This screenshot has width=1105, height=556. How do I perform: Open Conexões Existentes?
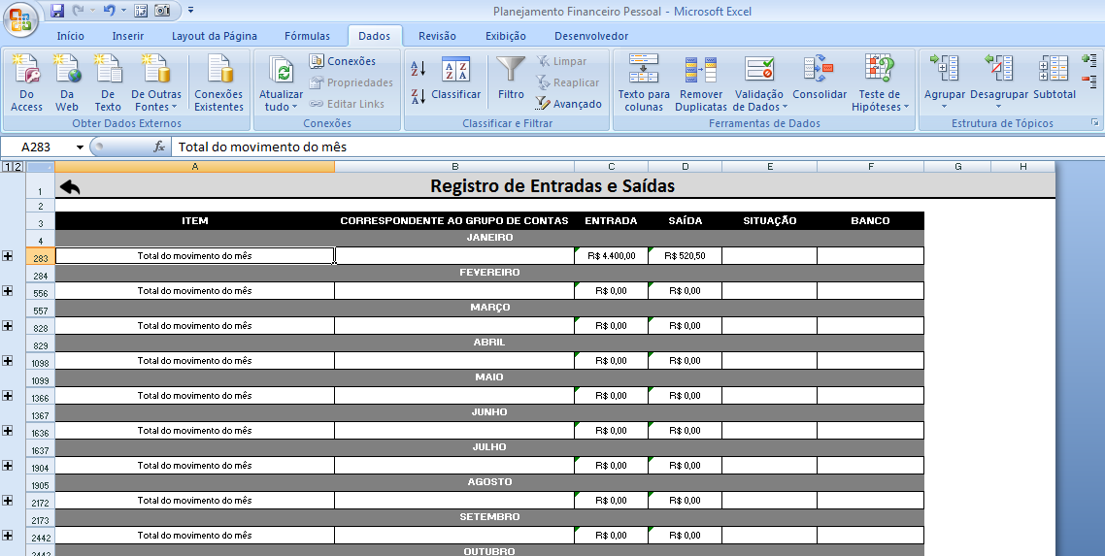(x=218, y=83)
